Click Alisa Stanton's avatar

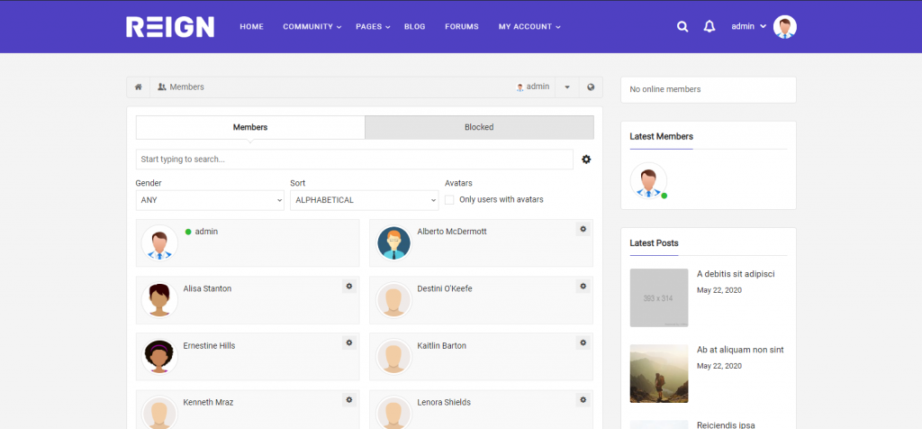[x=159, y=300]
